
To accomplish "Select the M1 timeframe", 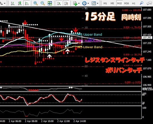I will (105, 3).
